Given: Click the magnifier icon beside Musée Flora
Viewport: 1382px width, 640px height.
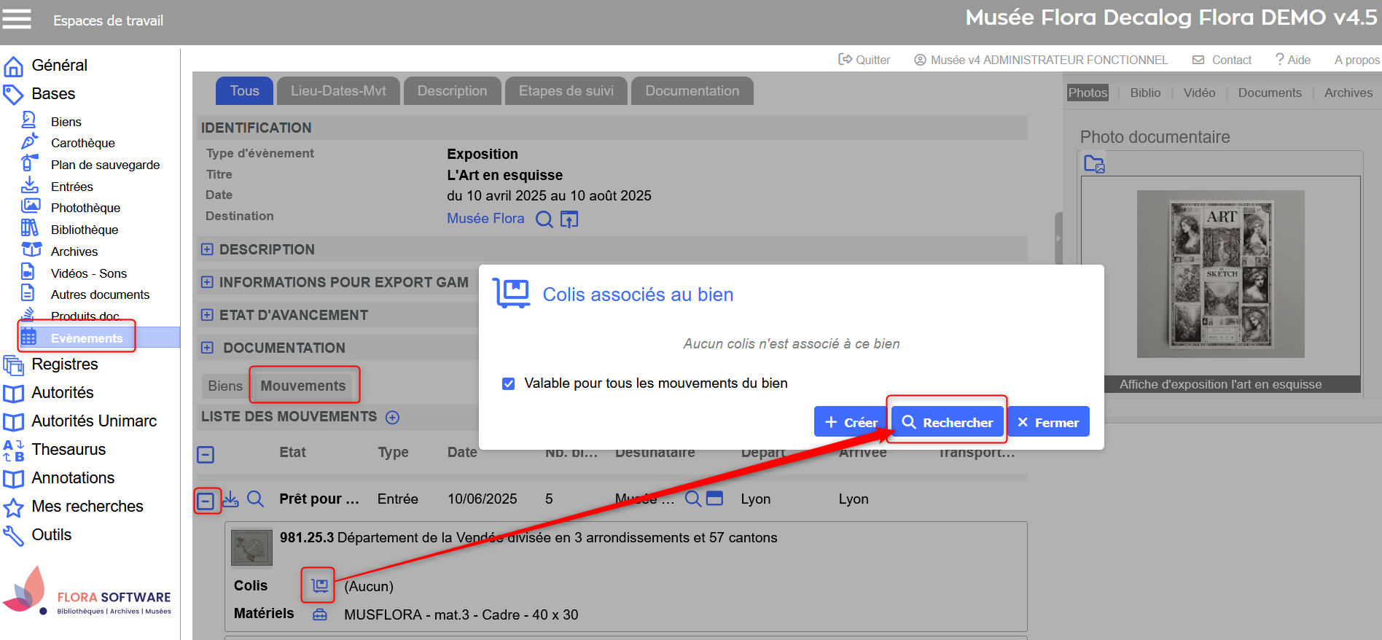Looking at the screenshot, I should click(x=544, y=219).
